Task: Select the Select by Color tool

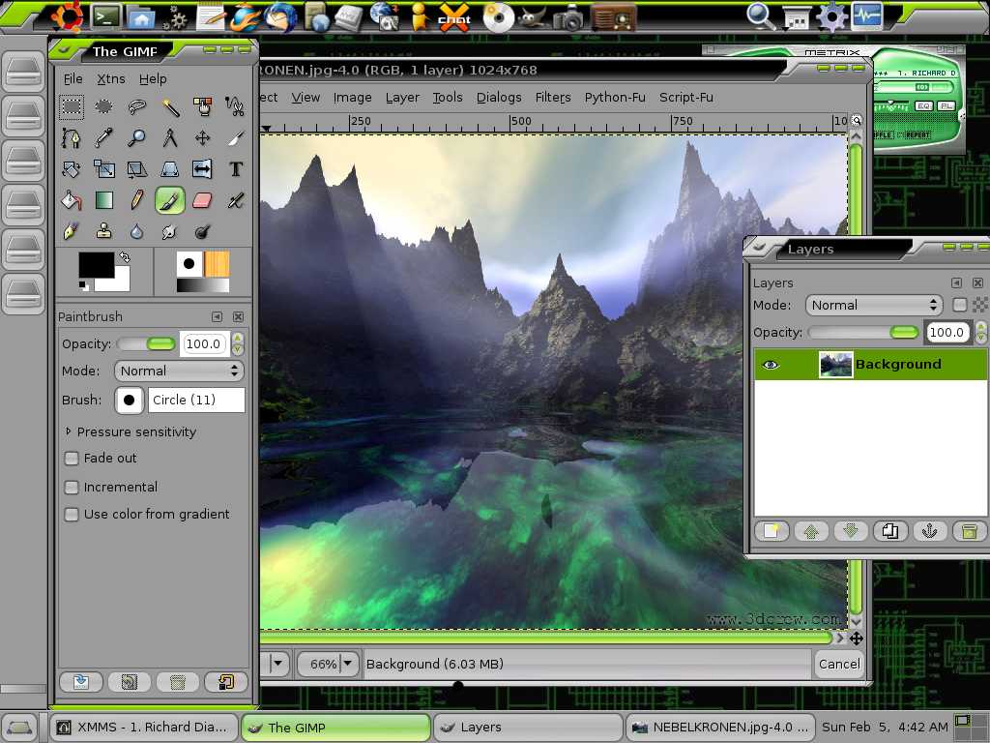Action: point(203,106)
